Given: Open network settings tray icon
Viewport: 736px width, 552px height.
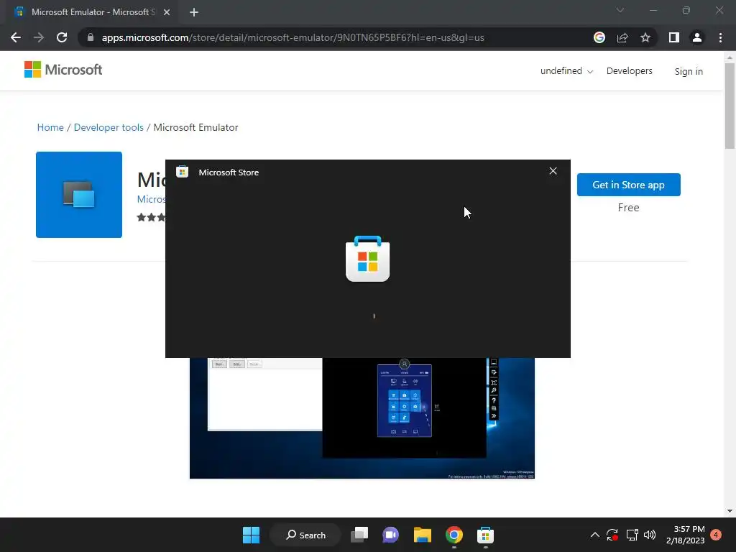Looking at the screenshot, I should coord(632,535).
